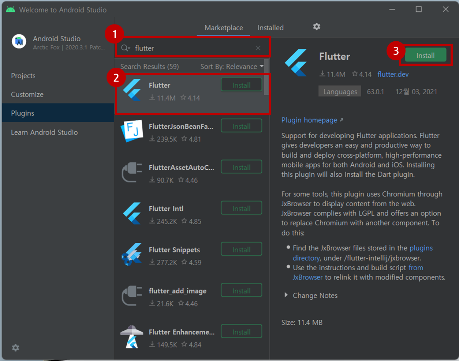Click the Flutter details 4.14 rating star

click(355, 74)
